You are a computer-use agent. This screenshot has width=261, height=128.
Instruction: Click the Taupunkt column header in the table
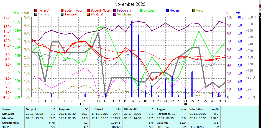[64, 110]
